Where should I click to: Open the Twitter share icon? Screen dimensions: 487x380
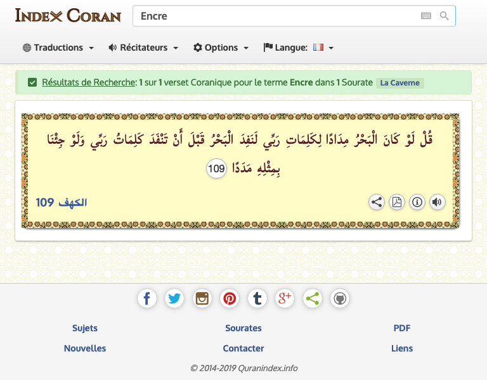[x=174, y=298]
